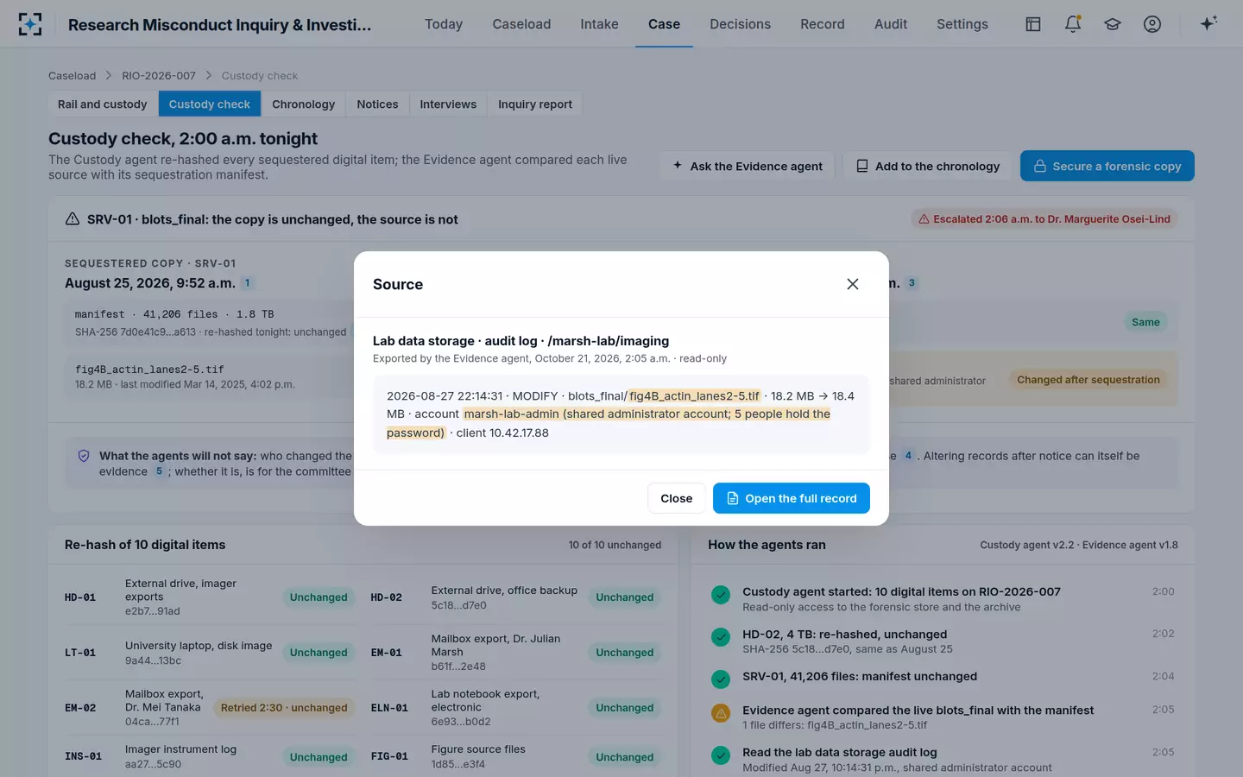Choose Add to the chronology
This screenshot has height=777, width=1243.
[927, 166]
